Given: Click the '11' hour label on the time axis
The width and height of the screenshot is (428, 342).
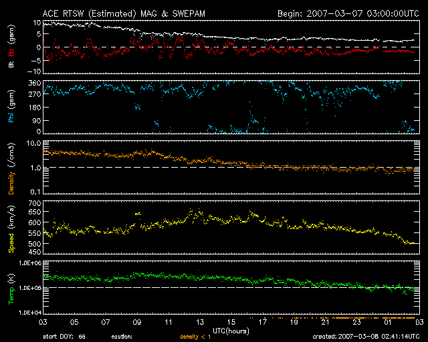Looking at the screenshot, I should [x=169, y=322].
